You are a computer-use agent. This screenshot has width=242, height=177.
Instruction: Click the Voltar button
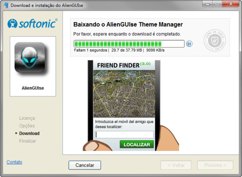tap(175, 165)
